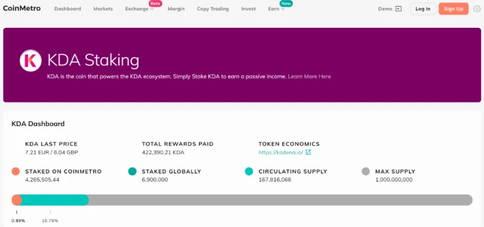Click the orange Sign Up button
This screenshot has height=227, width=484.
tap(453, 8)
